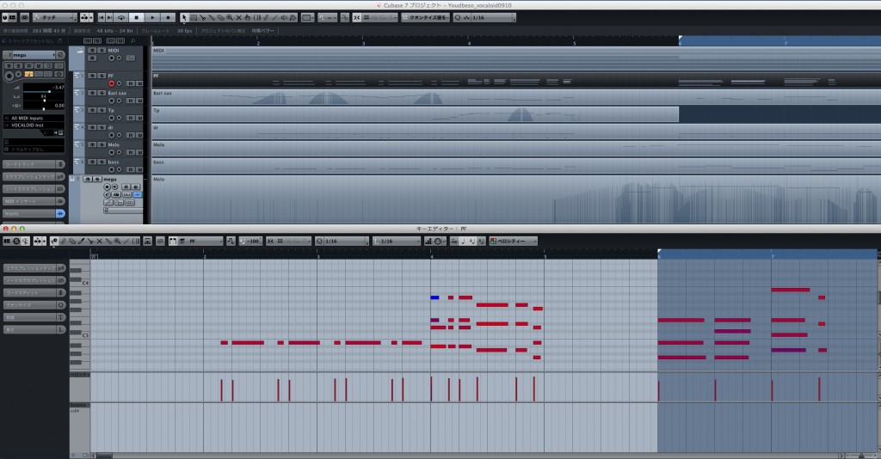Open the All MIDI Inputs routing dropdown
Image resolution: width=881 pixels, height=459 pixels.
point(34,118)
